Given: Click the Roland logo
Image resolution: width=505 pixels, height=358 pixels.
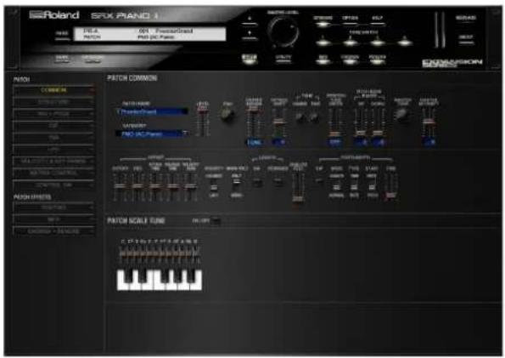Looking at the screenshot, I should click(x=54, y=14).
